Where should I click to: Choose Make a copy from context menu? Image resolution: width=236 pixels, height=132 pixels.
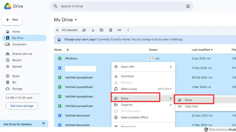point(129,89)
